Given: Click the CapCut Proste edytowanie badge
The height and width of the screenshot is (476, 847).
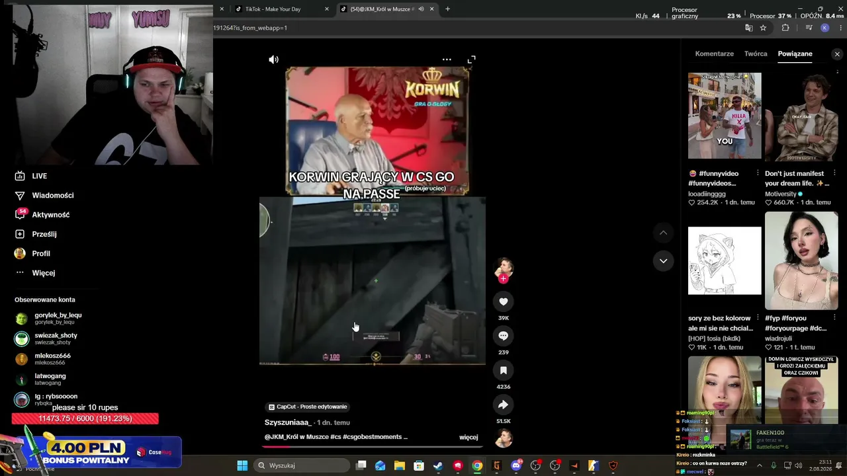Looking at the screenshot, I should [x=308, y=407].
